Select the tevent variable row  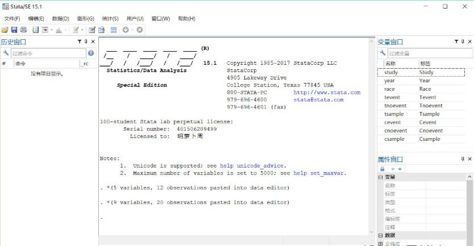(x=421, y=97)
